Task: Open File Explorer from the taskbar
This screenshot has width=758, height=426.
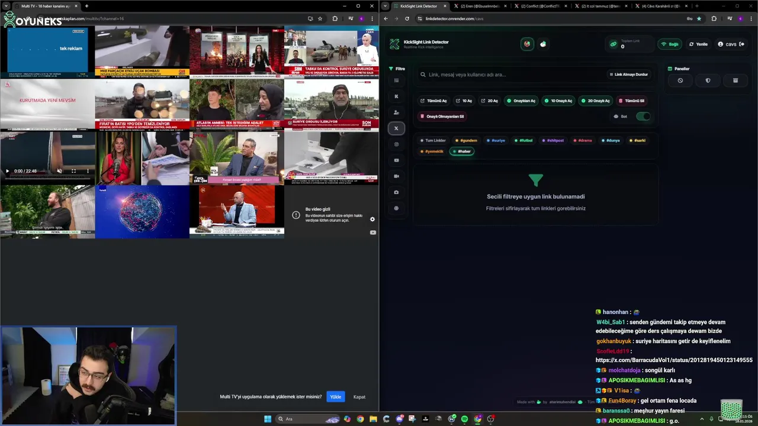Action: click(x=373, y=419)
